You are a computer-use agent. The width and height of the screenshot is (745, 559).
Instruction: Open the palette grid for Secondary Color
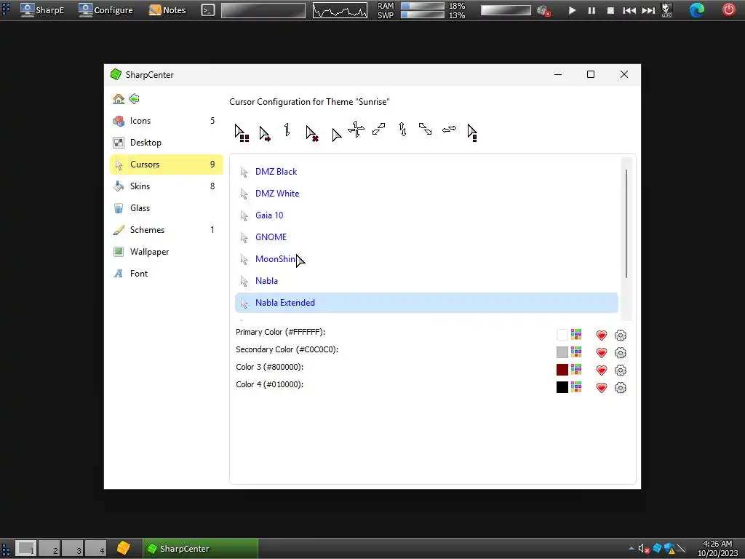pyautogui.click(x=576, y=352)
